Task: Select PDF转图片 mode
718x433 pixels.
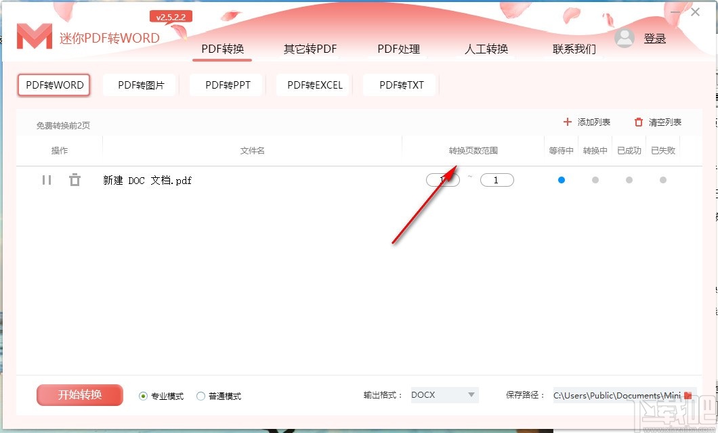Action: 141,85
